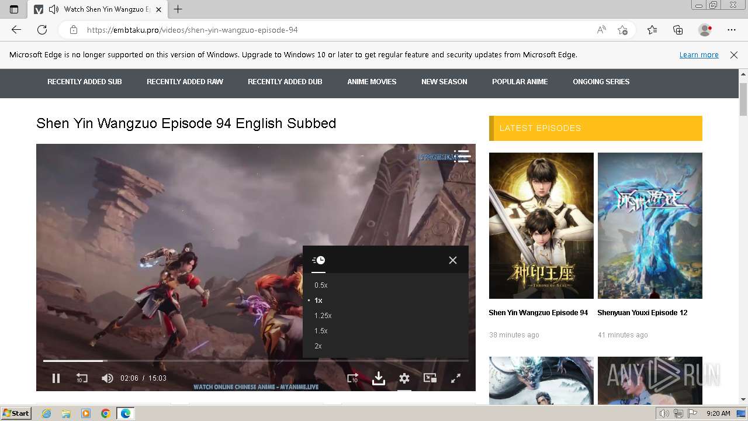Open Edge Settings and more menu

[x=732, y=30]
